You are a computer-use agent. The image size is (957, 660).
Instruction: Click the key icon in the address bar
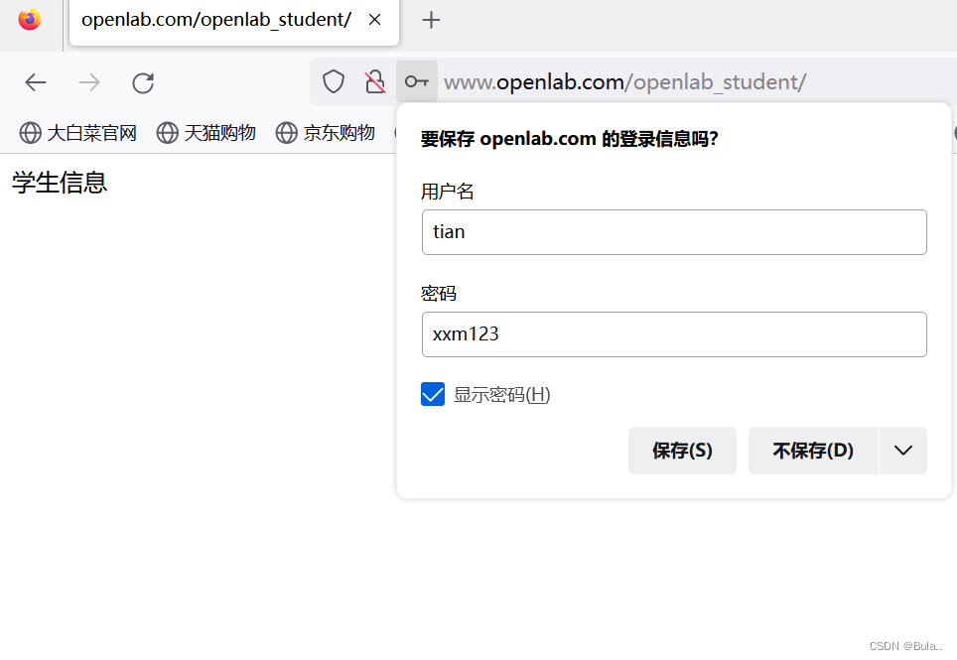[416, 81]
